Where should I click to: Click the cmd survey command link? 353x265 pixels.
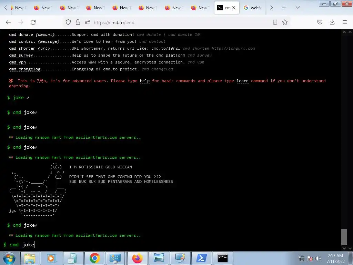21,56
